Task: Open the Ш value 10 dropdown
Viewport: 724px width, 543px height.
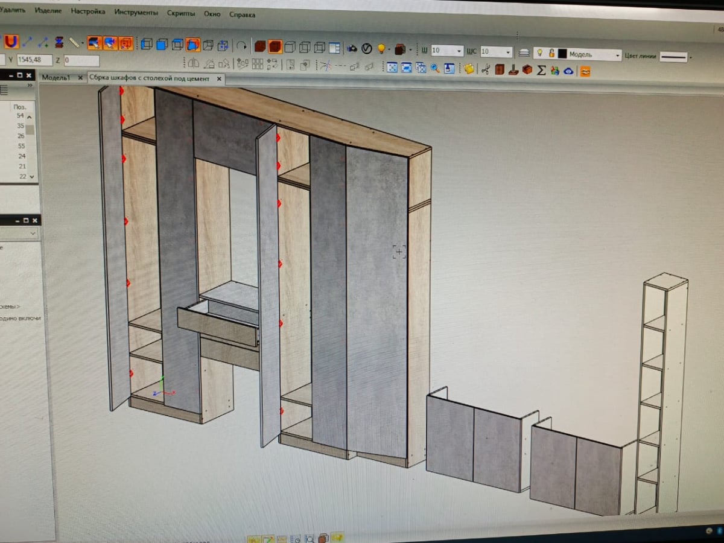Action: (x=447, y=51)
